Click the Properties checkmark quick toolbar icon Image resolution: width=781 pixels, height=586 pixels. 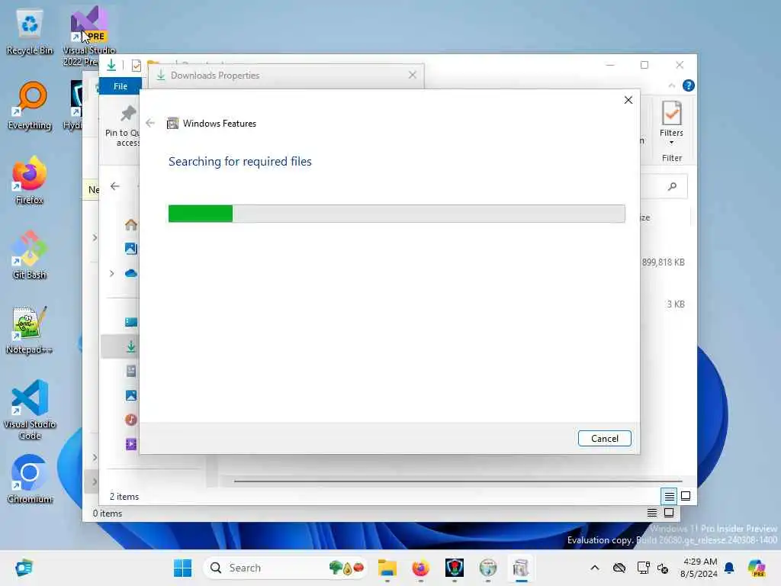136,66
